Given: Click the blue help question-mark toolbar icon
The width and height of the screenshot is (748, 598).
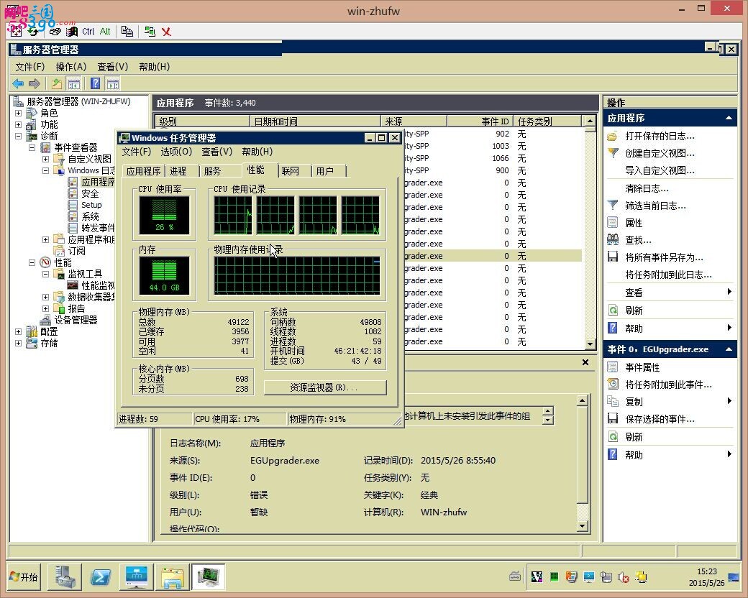Looking at the screenshot, I should coord(96,84).
